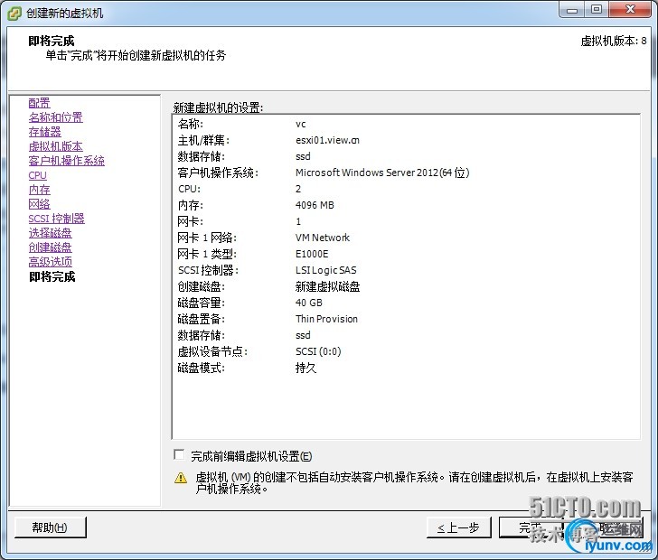Jump to the 虚拟机版本 step
The image size is (658, 560).
pos(55,146)
